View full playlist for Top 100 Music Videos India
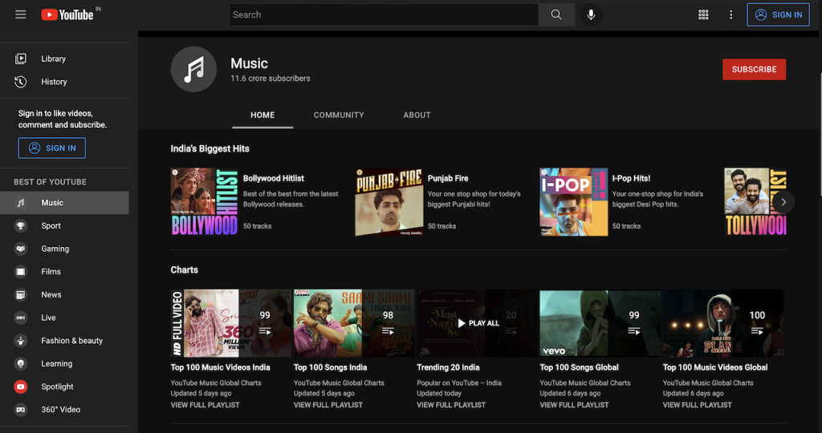 (205, 405)
